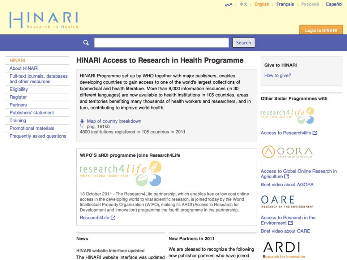
Task: Click the Login to HINARI button
Action: pos(321,30)
